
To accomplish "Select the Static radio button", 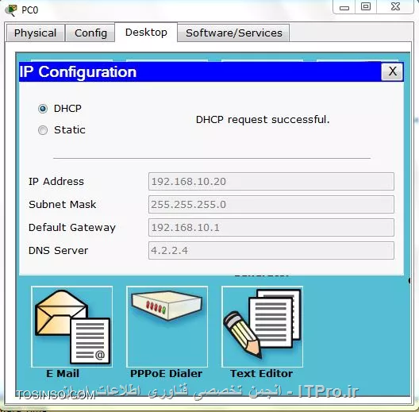I will point(43,130).
